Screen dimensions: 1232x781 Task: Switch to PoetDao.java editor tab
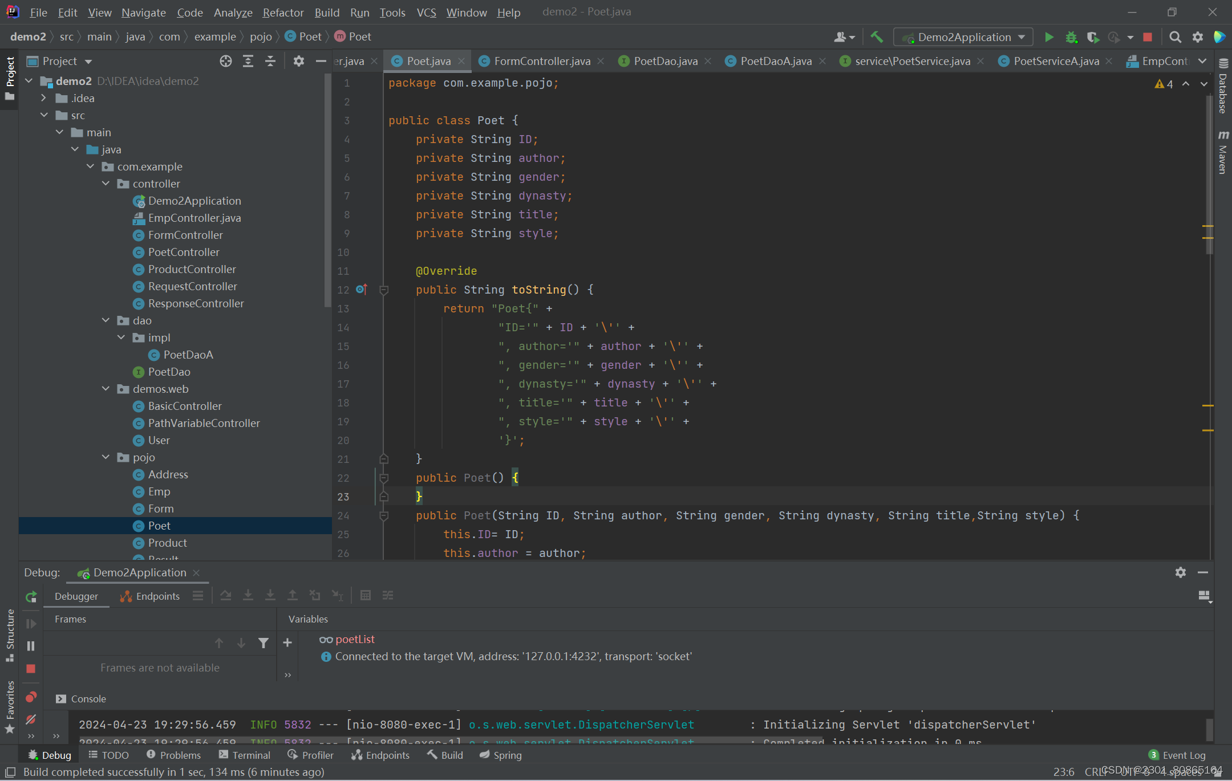click(665, 61)
